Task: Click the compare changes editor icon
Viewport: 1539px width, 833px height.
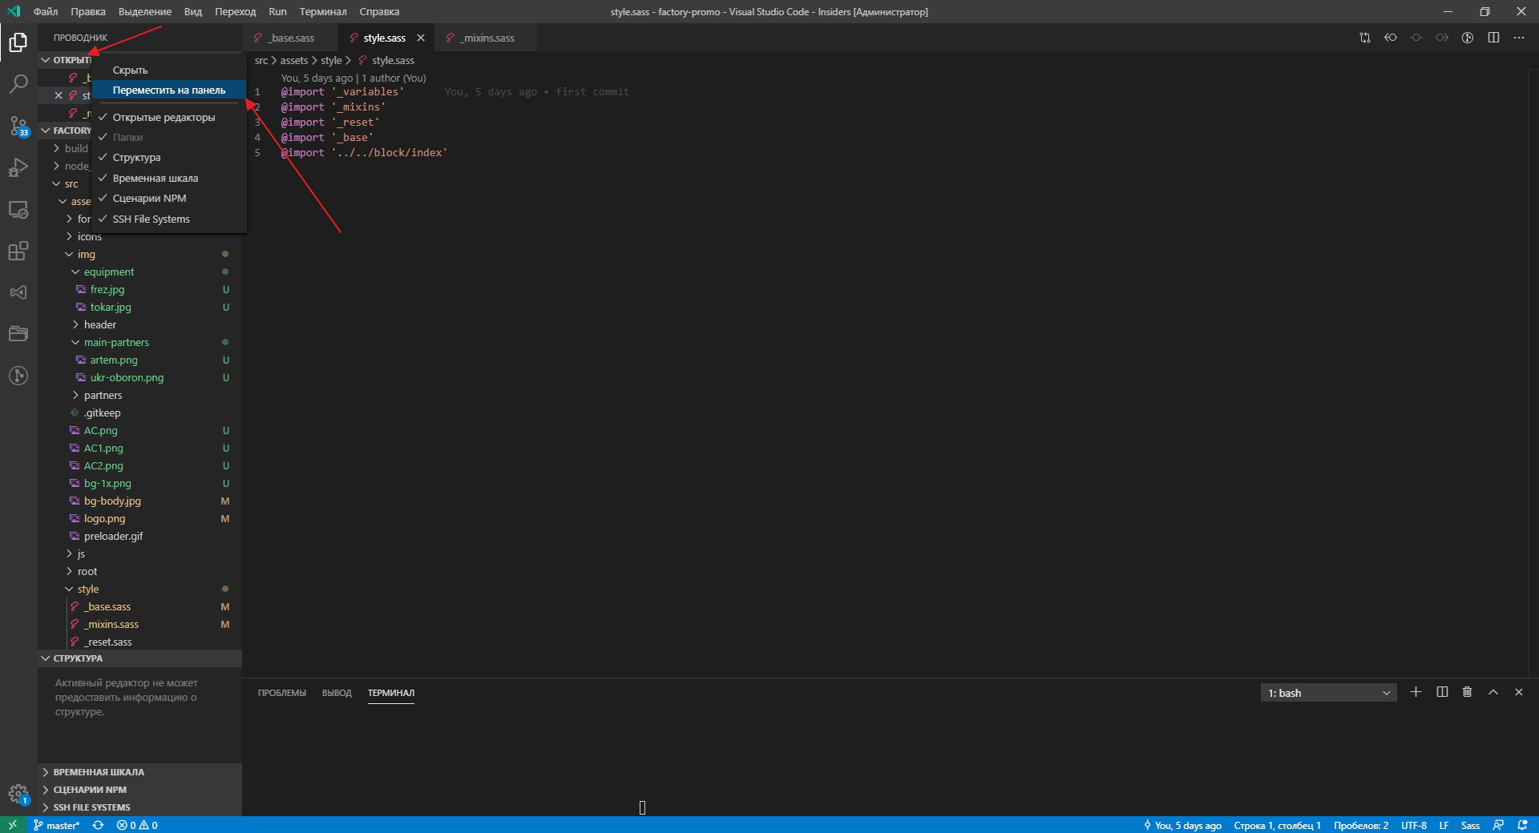Action: point(1365,38)
